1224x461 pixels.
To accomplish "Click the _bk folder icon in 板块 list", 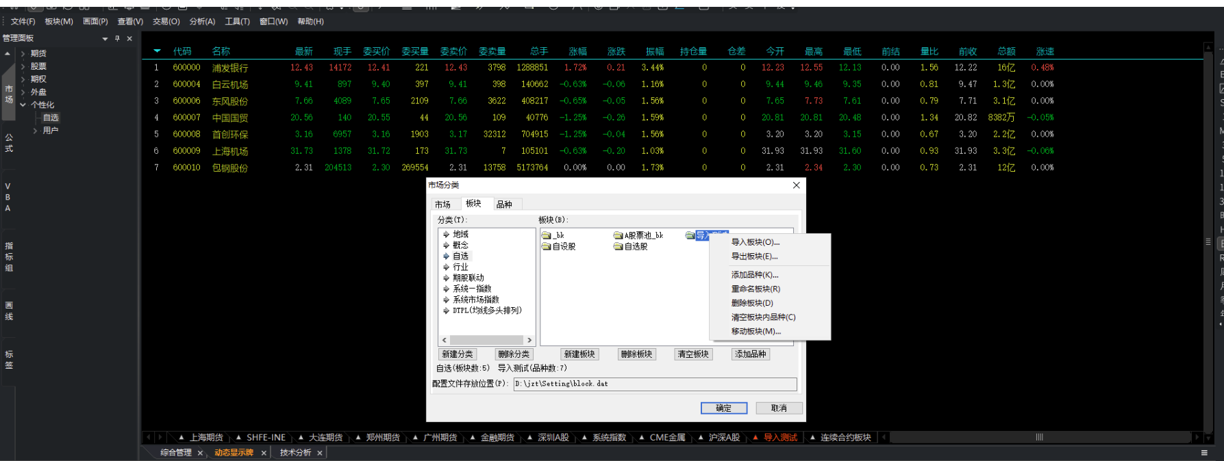I will [547, 235].
